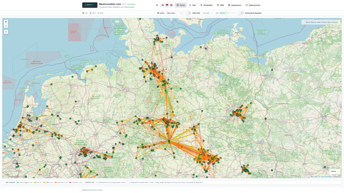The image size is (344, 193).
Task: Zoom in on the map
Action: coord(6,22)
